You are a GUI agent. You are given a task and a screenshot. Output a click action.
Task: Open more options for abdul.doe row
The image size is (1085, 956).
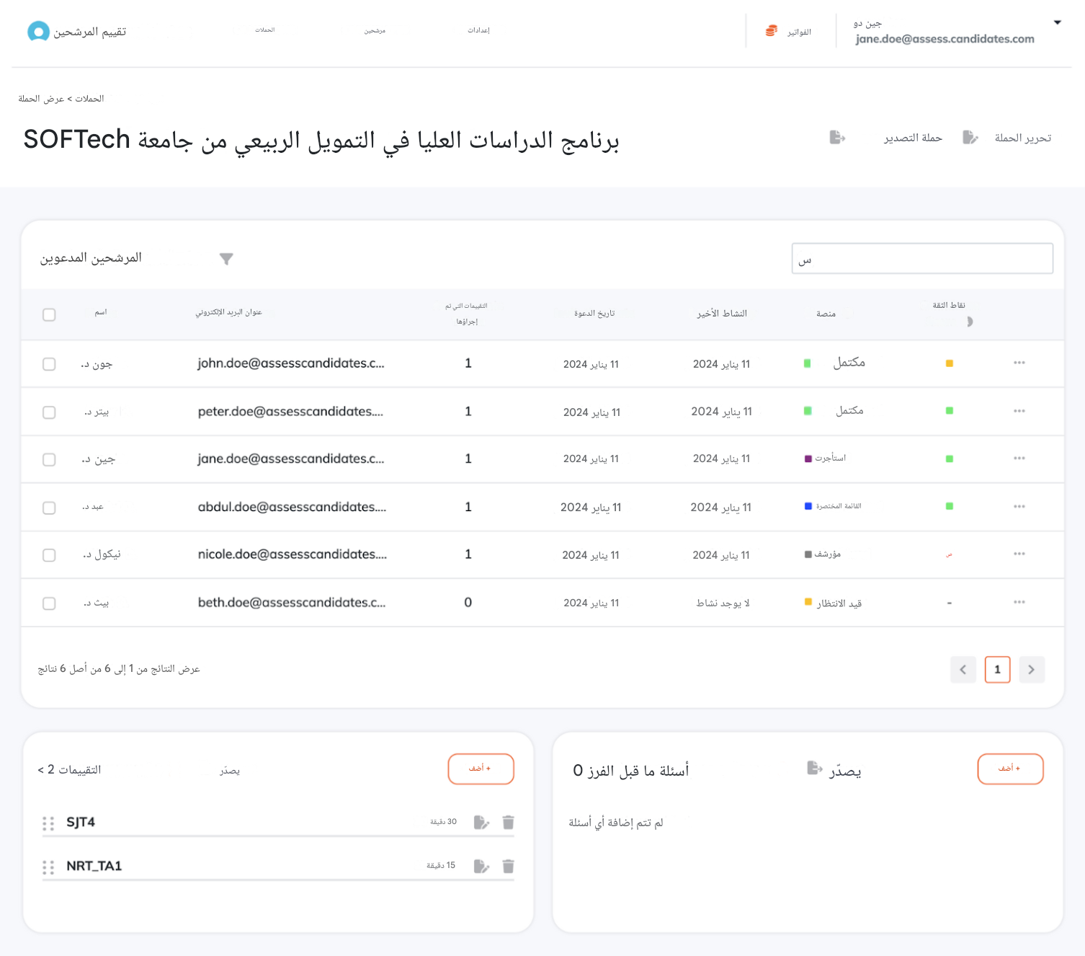(x=1019, y=507)
